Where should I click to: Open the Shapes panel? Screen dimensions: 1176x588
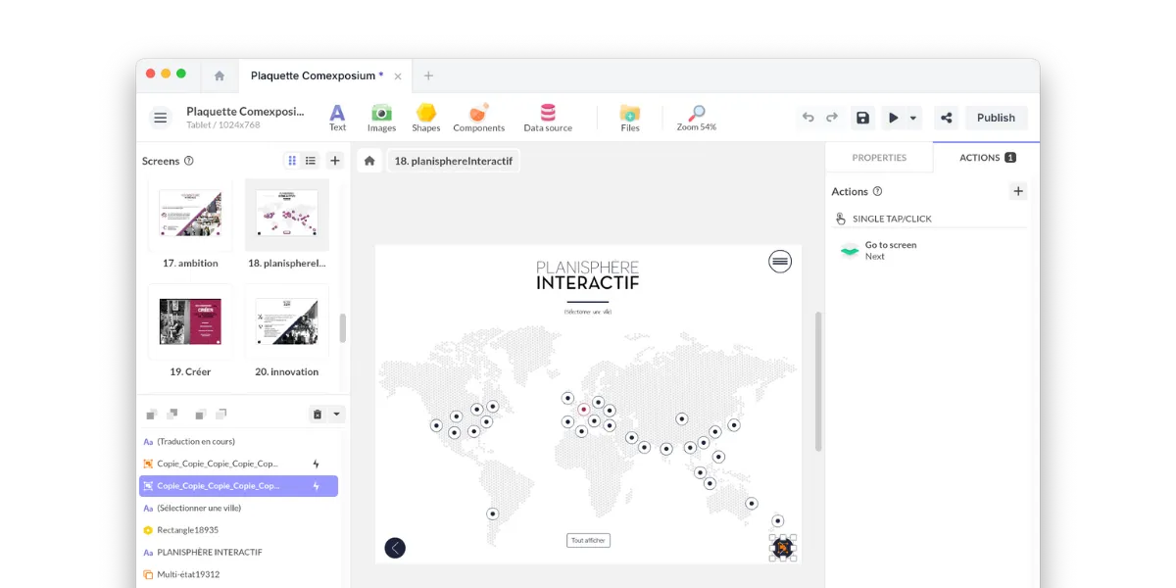point(426,117)
